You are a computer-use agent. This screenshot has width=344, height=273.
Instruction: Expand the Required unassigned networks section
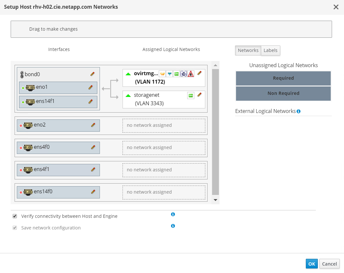click(283, 78)
